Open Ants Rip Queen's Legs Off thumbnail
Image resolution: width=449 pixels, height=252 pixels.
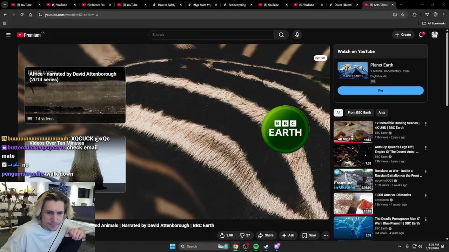353,156
